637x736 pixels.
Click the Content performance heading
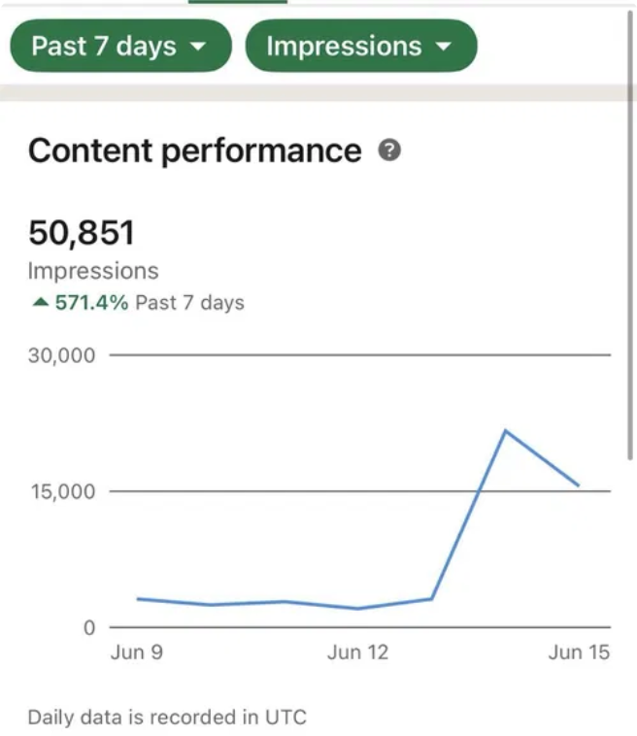(x=194, y=151)
